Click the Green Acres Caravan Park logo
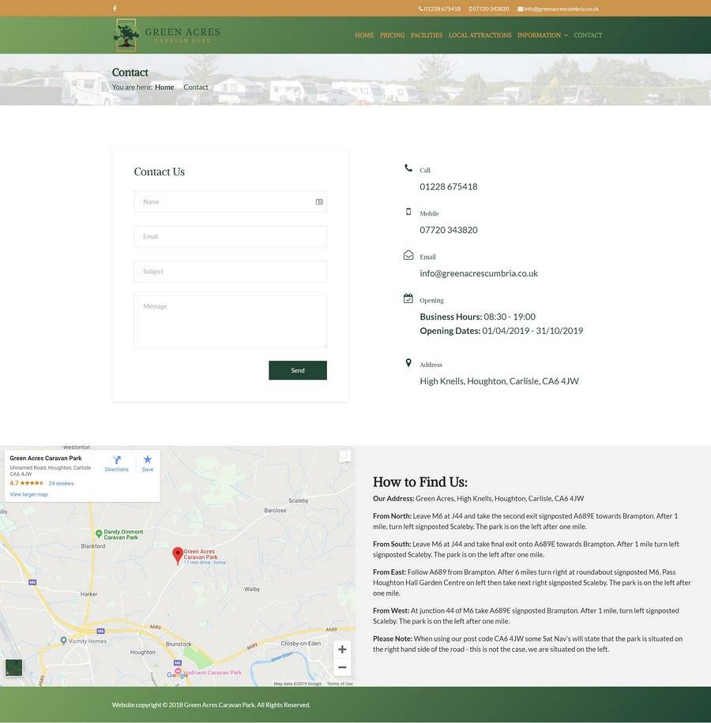This screenshot has height=723, width=711. (x=167, y=35)
